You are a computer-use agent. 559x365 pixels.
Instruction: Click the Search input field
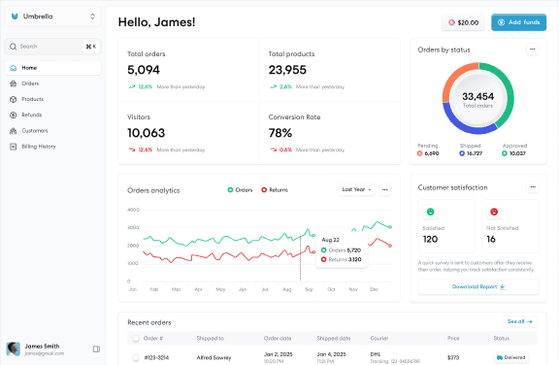[52, 47]
